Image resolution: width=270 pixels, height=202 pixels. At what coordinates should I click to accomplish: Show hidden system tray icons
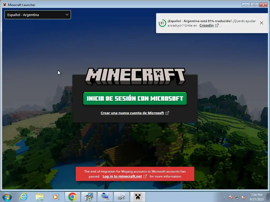point(224,197)
